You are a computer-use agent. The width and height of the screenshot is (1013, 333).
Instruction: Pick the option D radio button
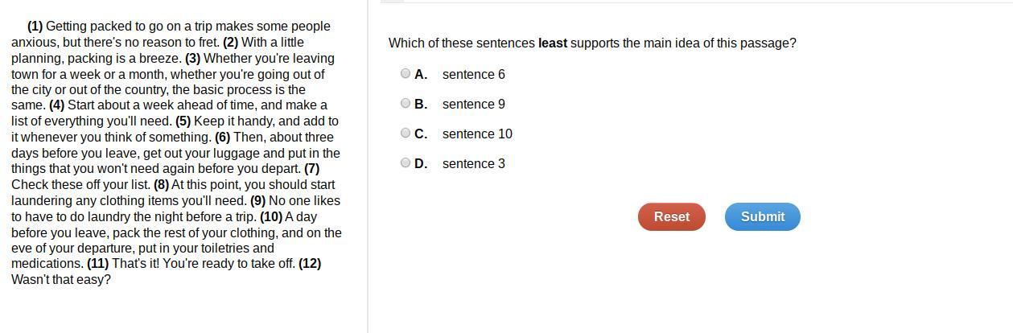[406, 162]
